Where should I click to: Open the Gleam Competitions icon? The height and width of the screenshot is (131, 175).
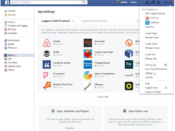pyautogui.click(x=88, y=75)
